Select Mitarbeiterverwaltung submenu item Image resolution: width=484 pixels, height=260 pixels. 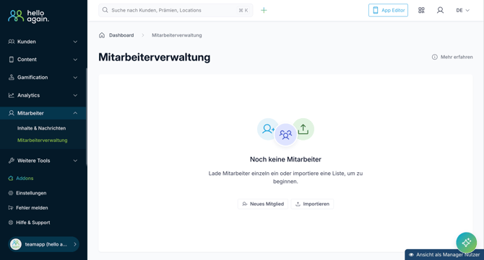(43, 140)
